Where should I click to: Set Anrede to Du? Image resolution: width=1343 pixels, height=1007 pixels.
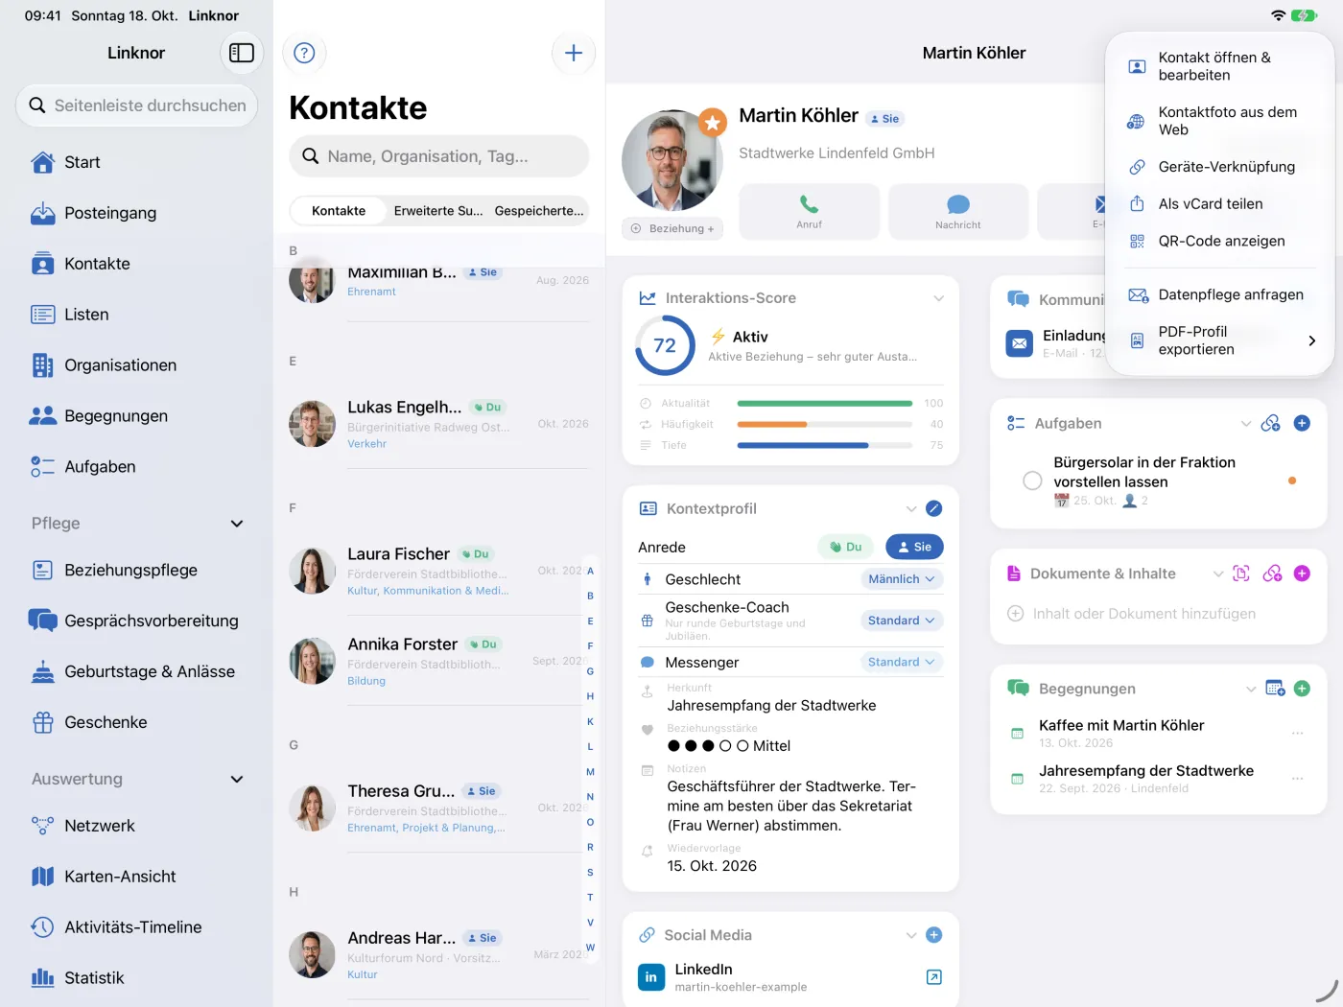coord(844,547)
